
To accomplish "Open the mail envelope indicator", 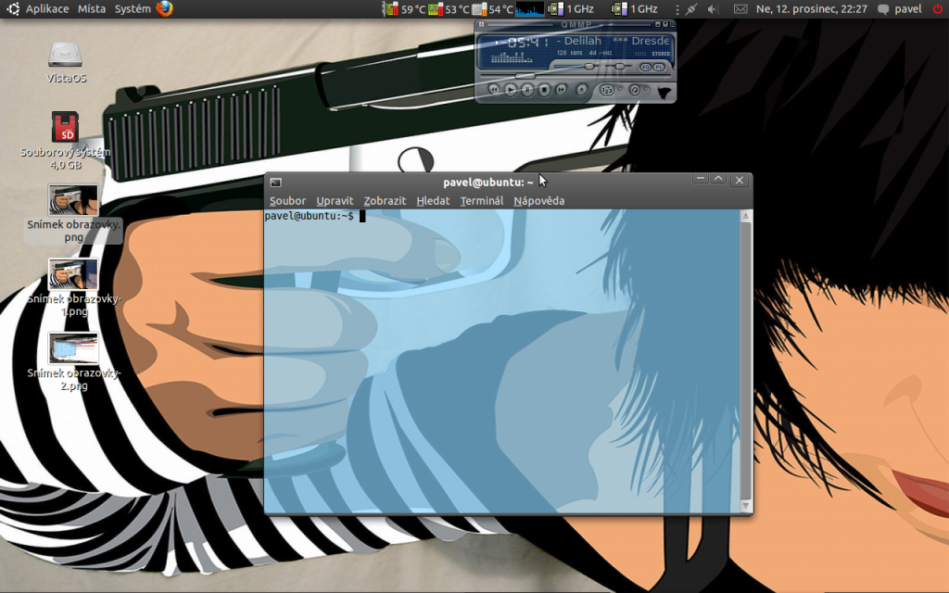I will click(x=740, y=9).
